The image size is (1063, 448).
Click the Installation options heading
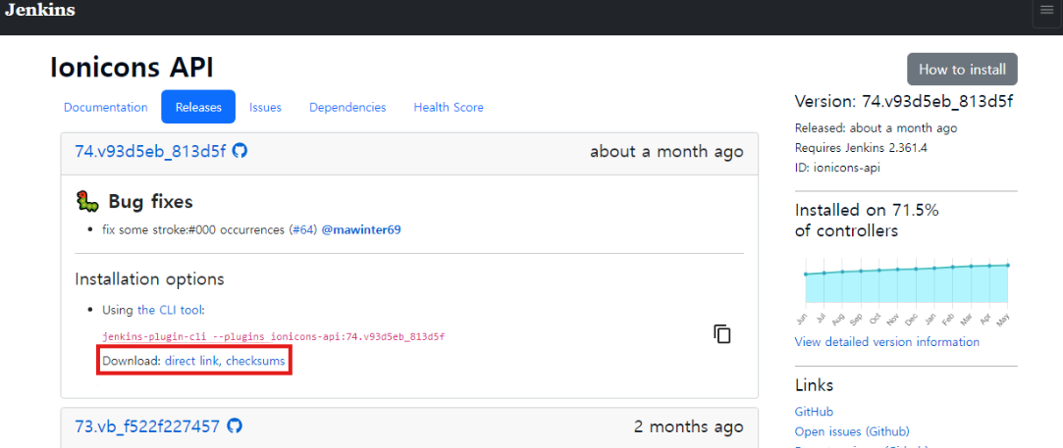tap(149, 278)
